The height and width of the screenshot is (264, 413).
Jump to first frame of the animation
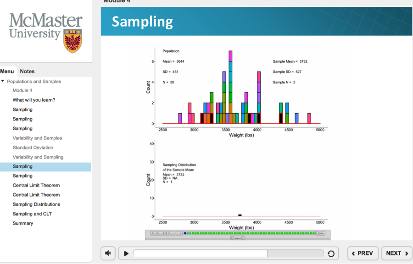click(153, 233)
